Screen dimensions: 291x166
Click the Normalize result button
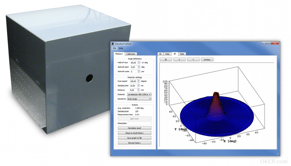[134, 128]
